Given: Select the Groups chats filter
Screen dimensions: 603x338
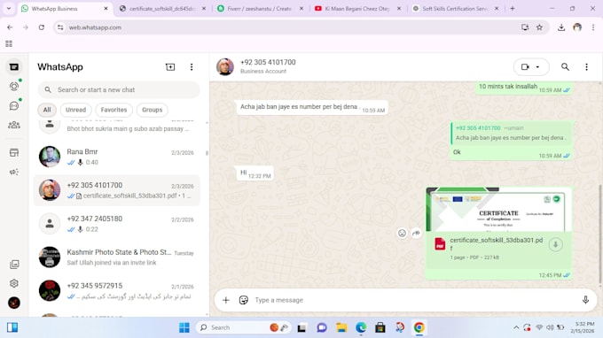Looking at the screenshot, I should click(x=153, y=110).
